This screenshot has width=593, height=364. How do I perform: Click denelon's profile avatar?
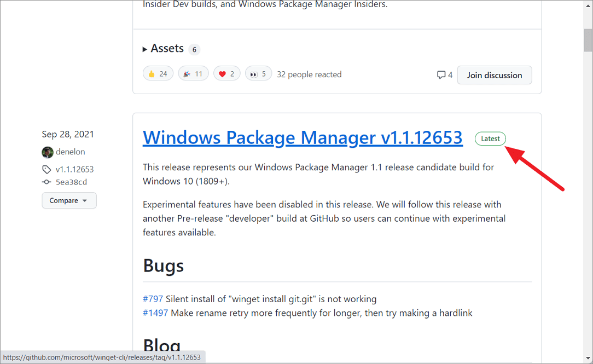point(48,152)
